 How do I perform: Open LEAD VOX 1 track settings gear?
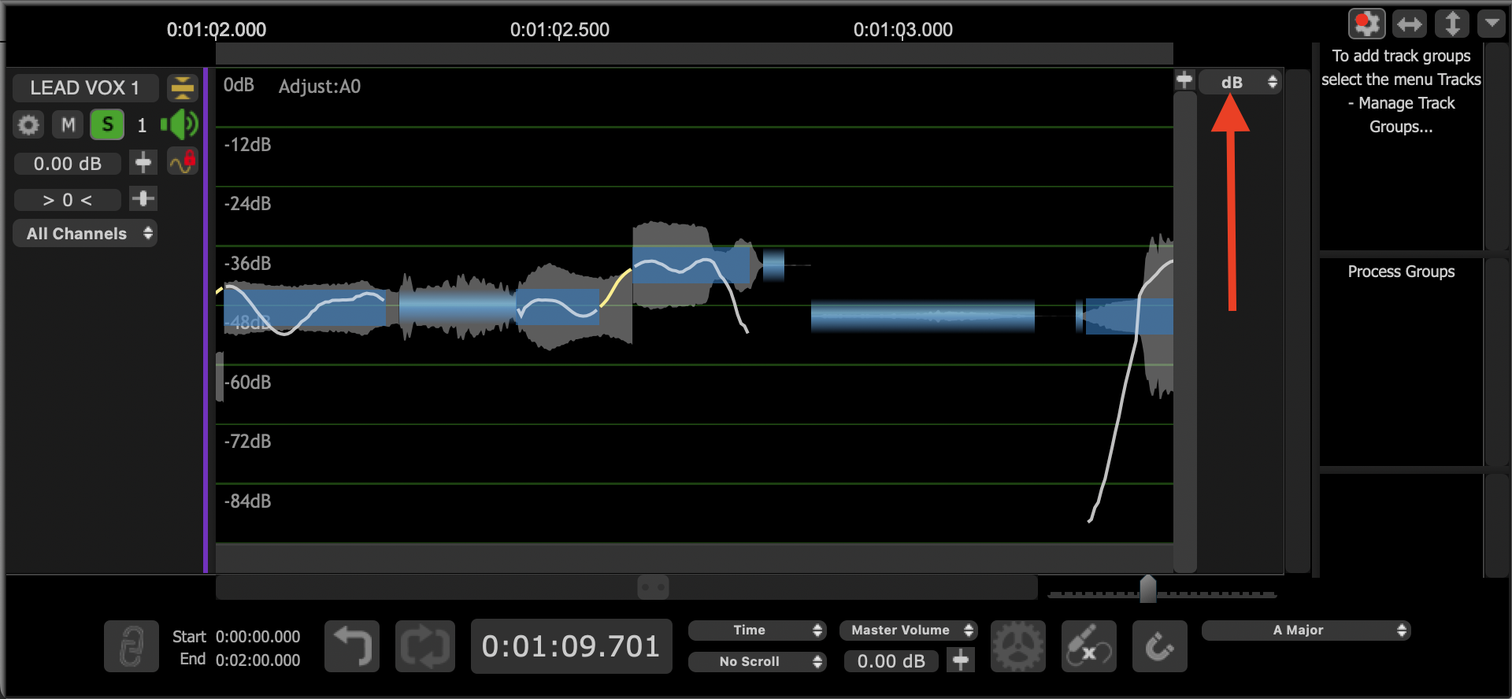(x=29, y=124)
